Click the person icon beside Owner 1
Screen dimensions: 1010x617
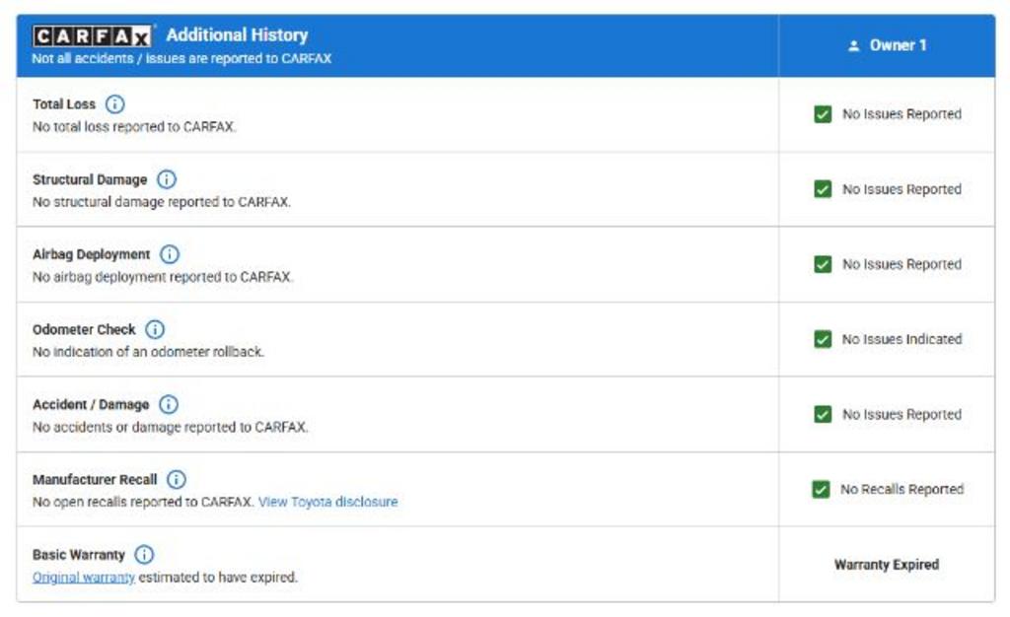click(x=854, y=46)
